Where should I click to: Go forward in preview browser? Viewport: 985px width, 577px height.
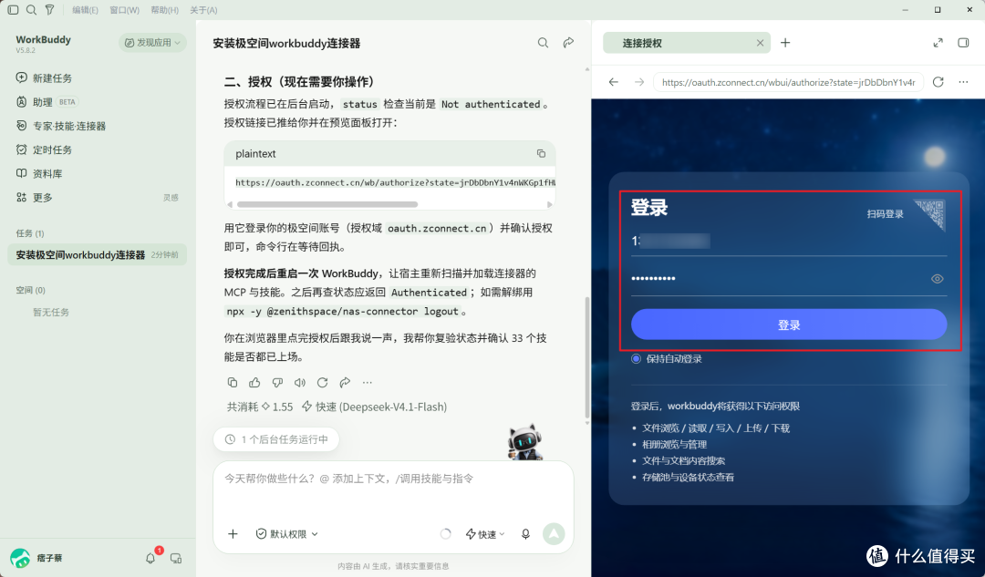click(638, 82)
